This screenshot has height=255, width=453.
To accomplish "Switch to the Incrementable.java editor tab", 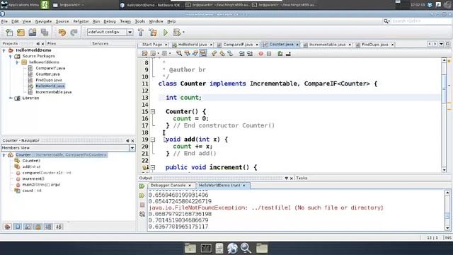I will (x=327, y=45).
